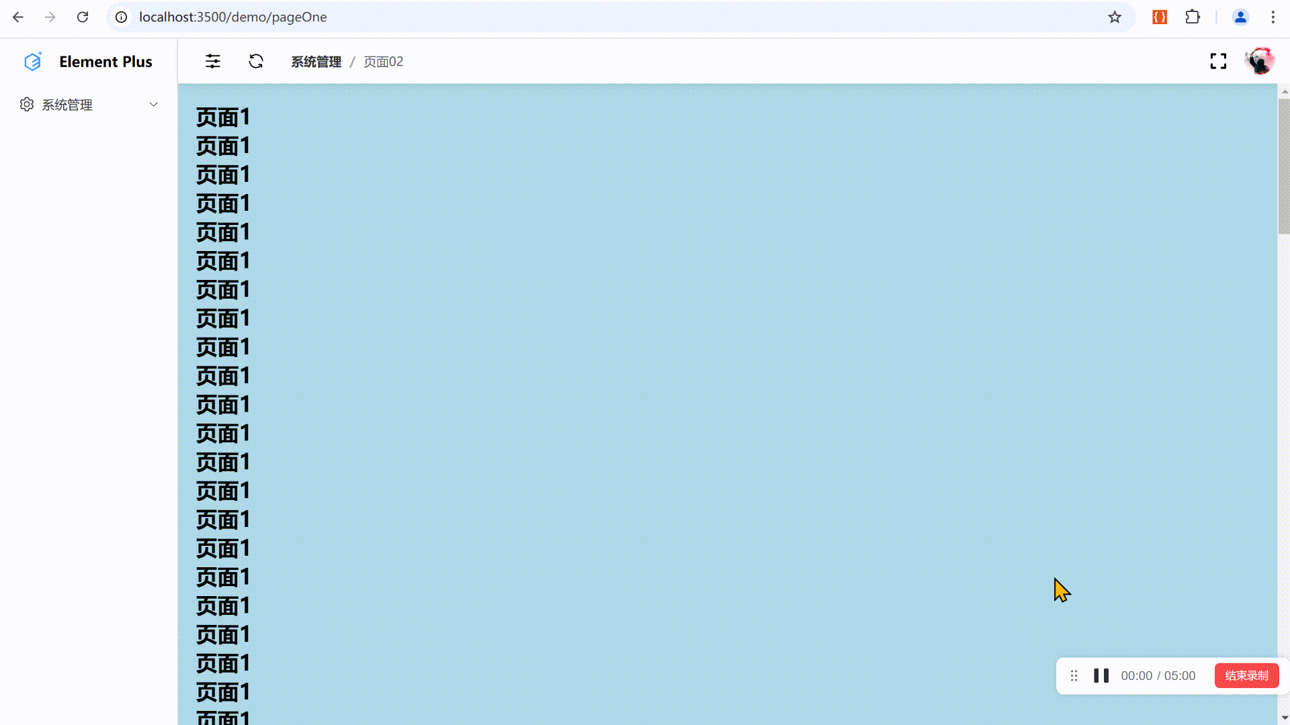
Task: Enter fullscreen with the fullscreen icon
Action: 1218,62
